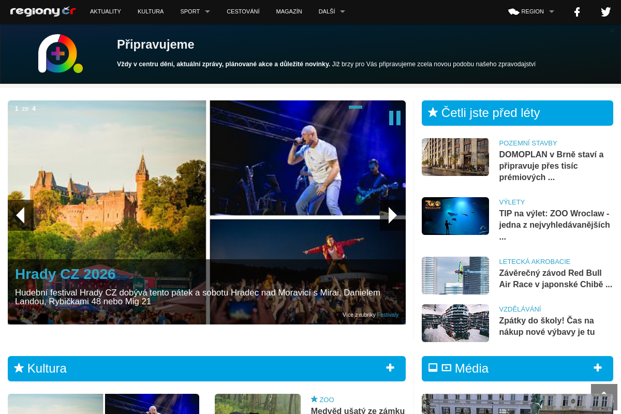
Task: Read the Medvěd ušatý ze zámku article
Action: [358, 410]
